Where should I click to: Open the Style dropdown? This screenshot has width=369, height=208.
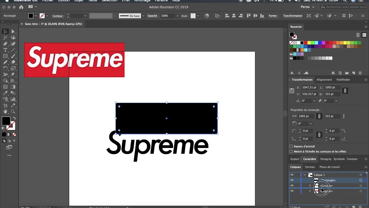198,16
